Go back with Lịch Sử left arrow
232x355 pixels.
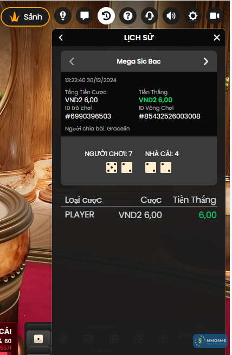[61, 38]
